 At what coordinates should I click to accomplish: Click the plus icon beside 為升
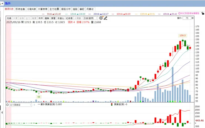(2, 4)
